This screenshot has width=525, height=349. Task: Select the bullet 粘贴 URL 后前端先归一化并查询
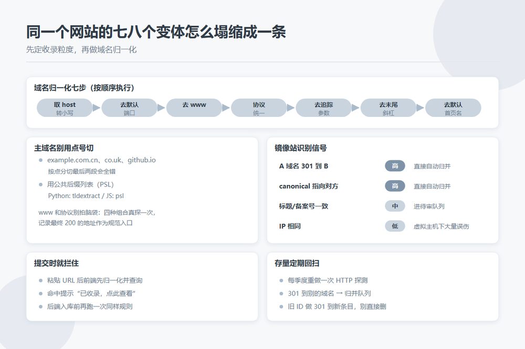[94, 280]
